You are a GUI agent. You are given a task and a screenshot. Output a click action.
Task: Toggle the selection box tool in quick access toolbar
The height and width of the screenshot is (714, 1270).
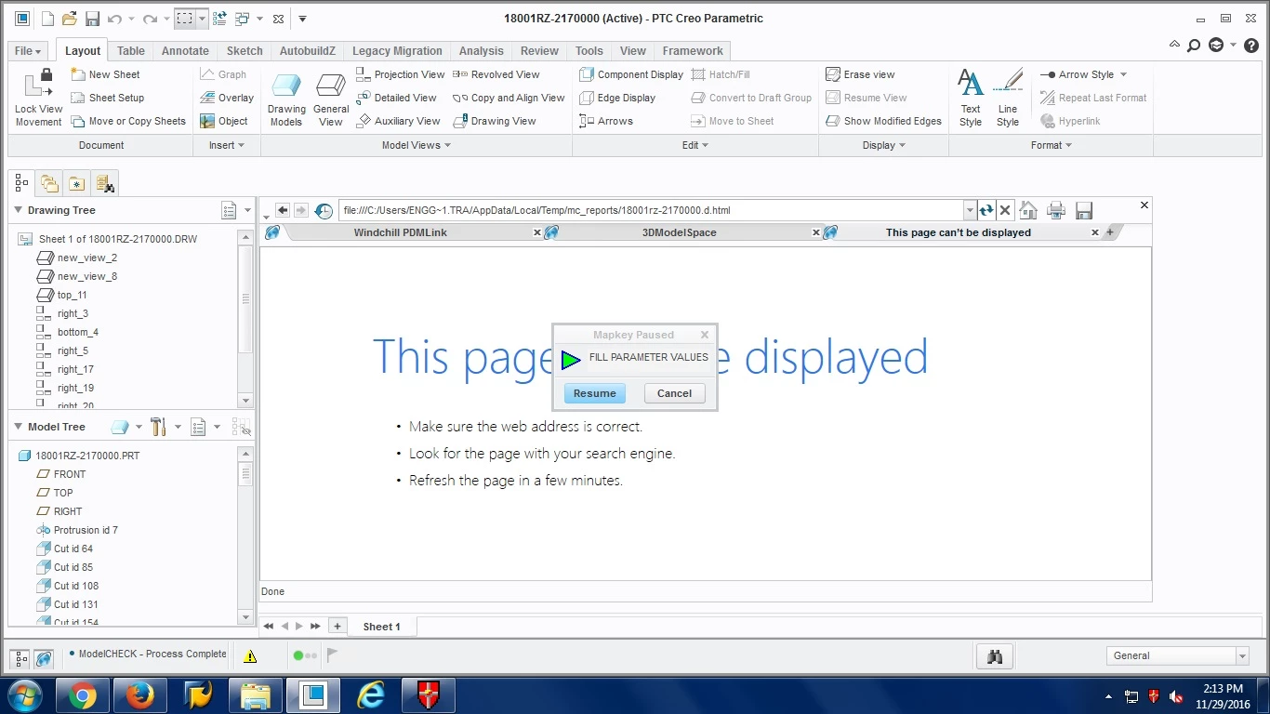[x=184, y=19]
